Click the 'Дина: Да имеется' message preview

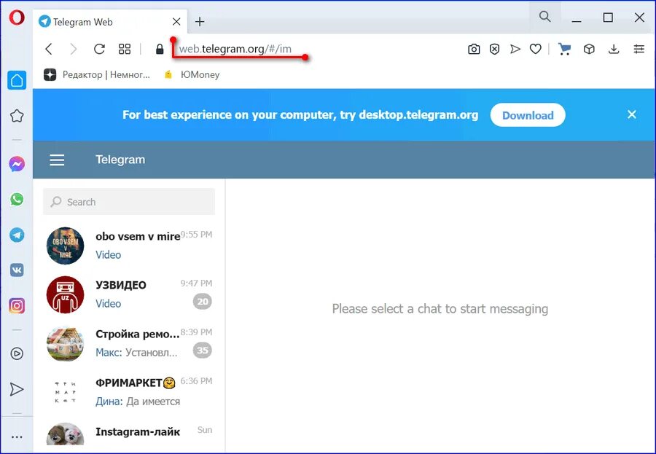(x=138, y=402)
